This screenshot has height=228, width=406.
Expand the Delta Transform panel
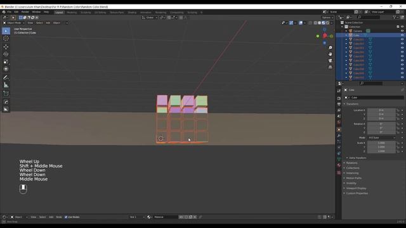pyautogui.click(x=358, y=158)
